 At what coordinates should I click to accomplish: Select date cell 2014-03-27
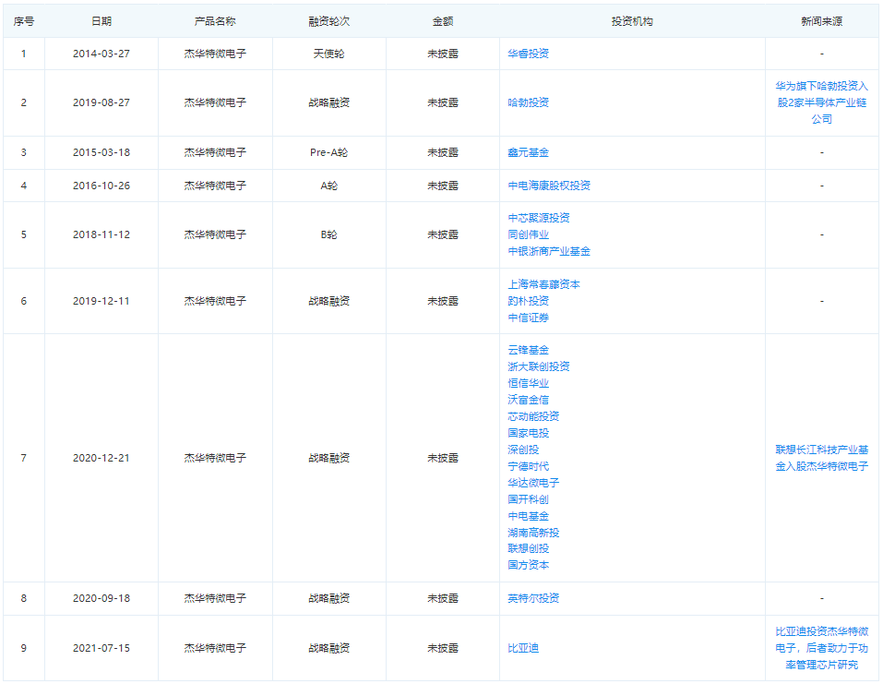(101, 54)
